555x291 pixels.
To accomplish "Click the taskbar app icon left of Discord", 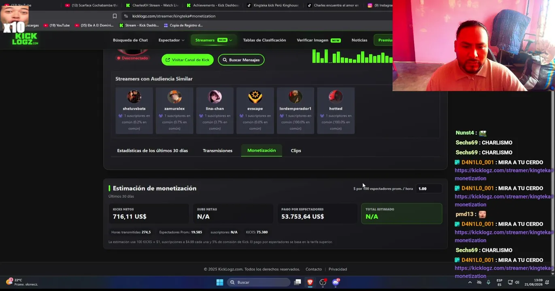I will 323,282.
